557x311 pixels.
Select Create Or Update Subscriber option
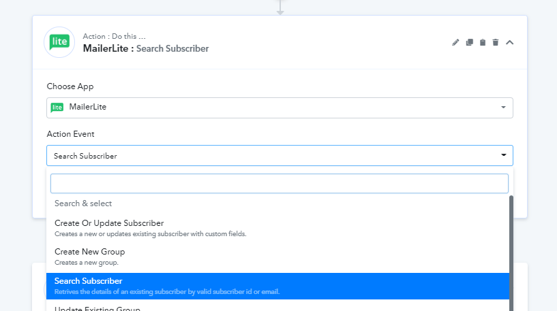[277, 228]
